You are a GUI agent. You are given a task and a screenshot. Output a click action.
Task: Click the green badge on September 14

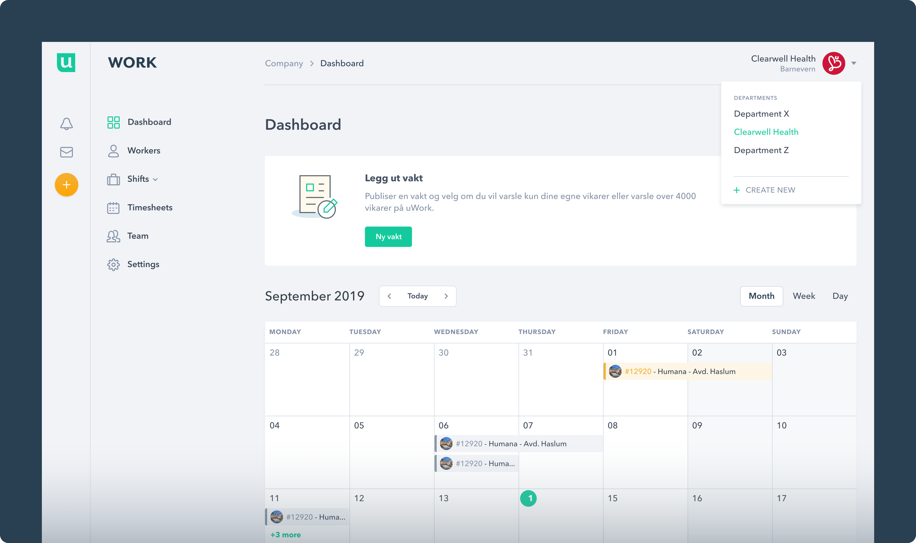[x=529, y=498]
